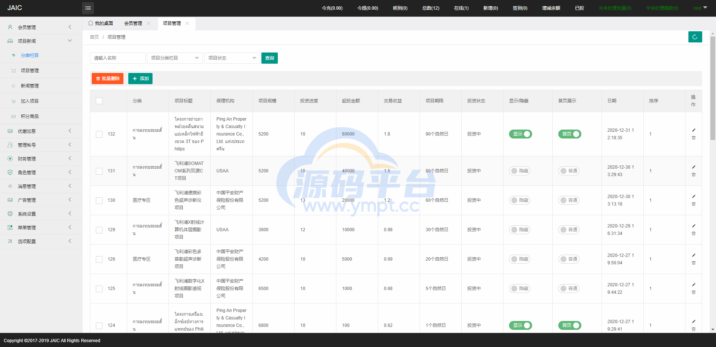Toggle sidebar with hamburger menu icon

pos(88,8)
